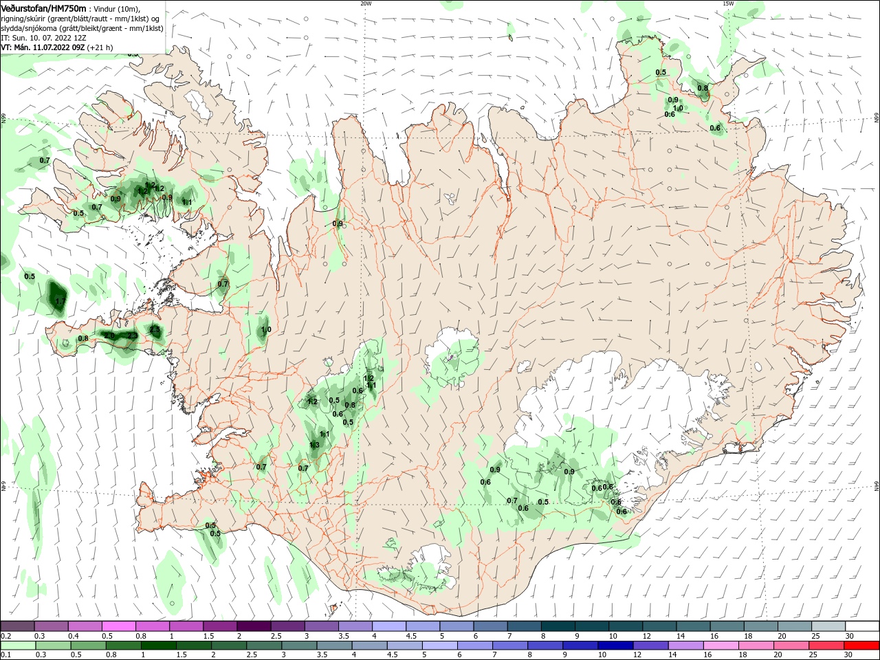Click the 15W longitude label

(x=728, y=3)
